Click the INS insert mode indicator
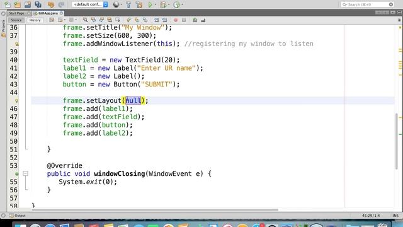 click(x=395, y=216)
